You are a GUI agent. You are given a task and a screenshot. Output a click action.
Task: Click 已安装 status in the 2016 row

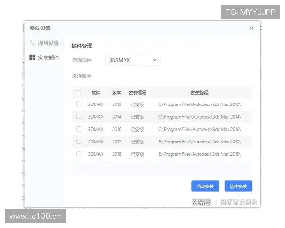138,130
